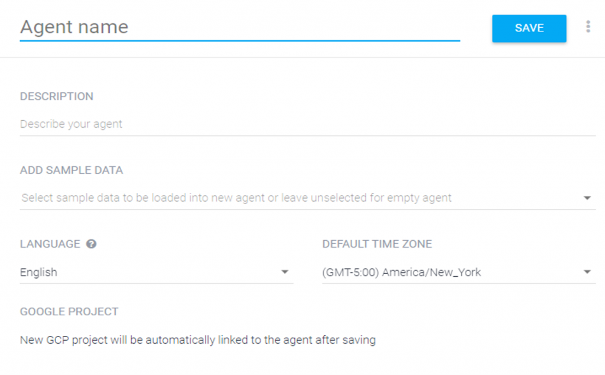Click the Language help question mark icon
Screen dimensions: 605x375
coord(92,244)
